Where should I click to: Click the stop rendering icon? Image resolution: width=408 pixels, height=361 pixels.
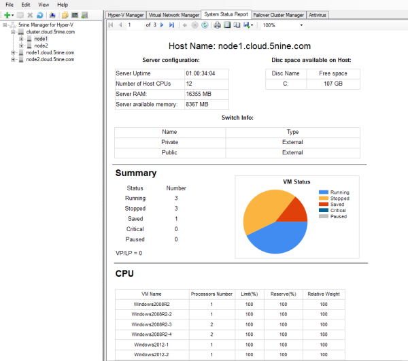coord(194,25)
